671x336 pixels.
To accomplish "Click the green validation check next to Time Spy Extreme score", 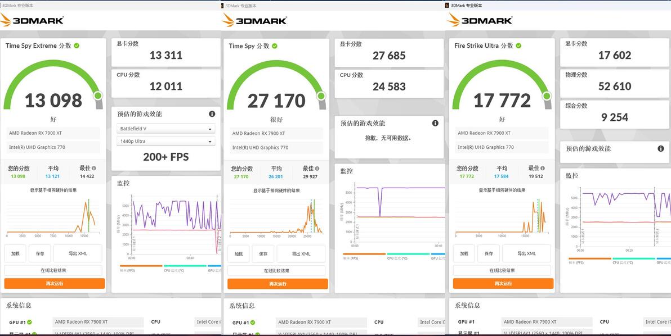I will [x=77, y=46].
